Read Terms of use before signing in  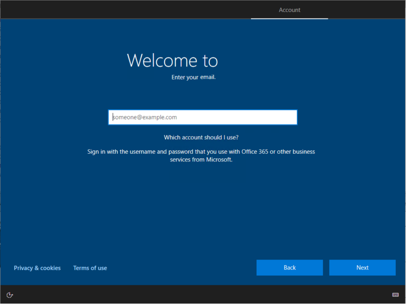pos(90,268)
